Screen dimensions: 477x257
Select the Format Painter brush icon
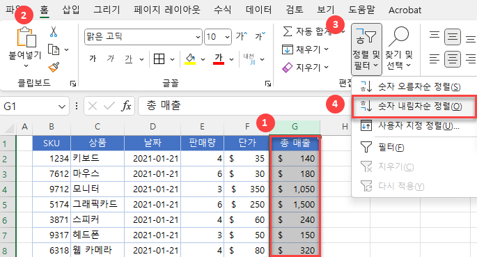54,68
